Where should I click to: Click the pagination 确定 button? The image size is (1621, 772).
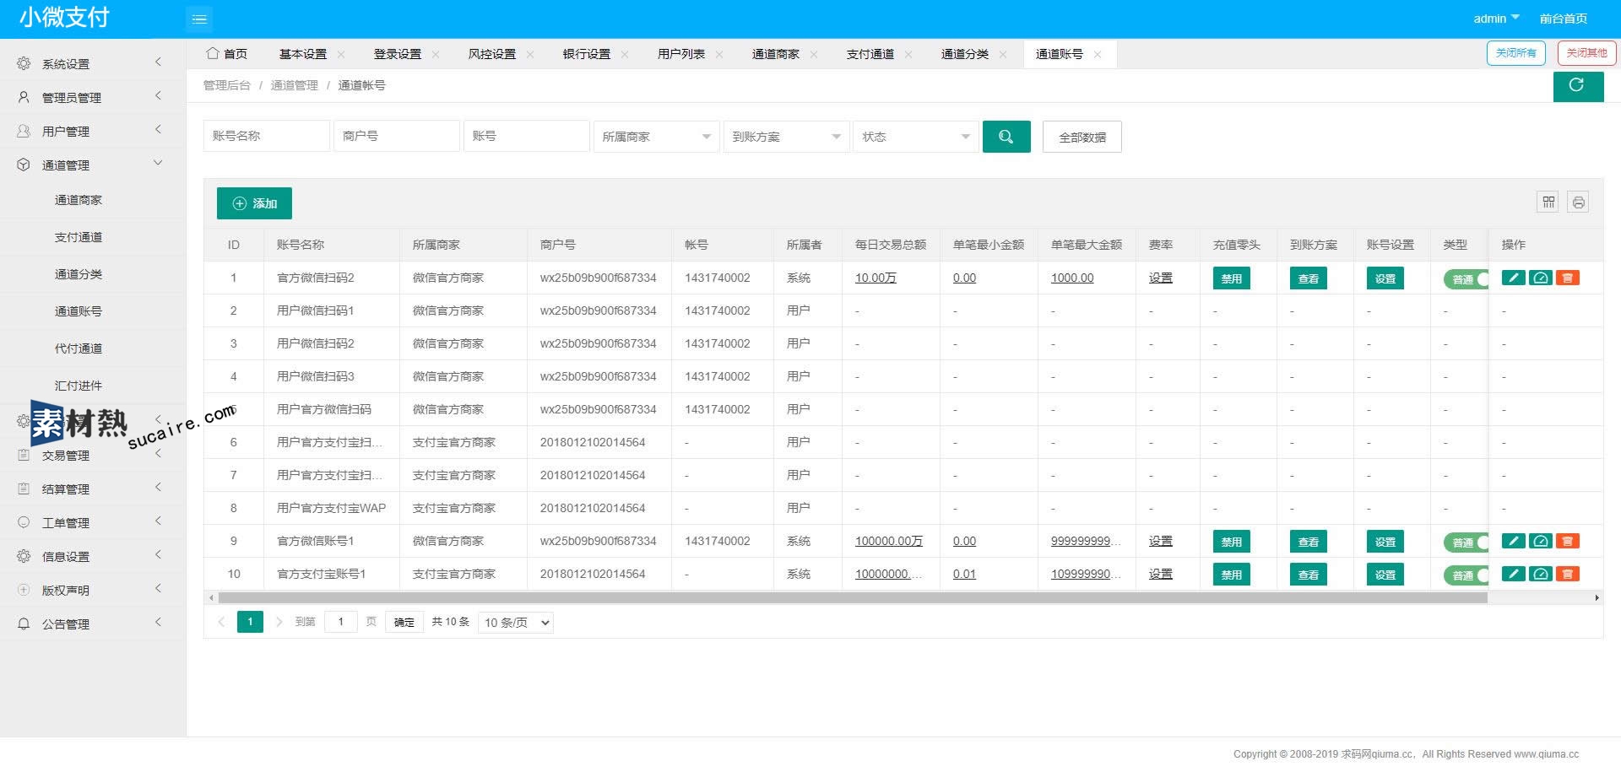[404, 622]
